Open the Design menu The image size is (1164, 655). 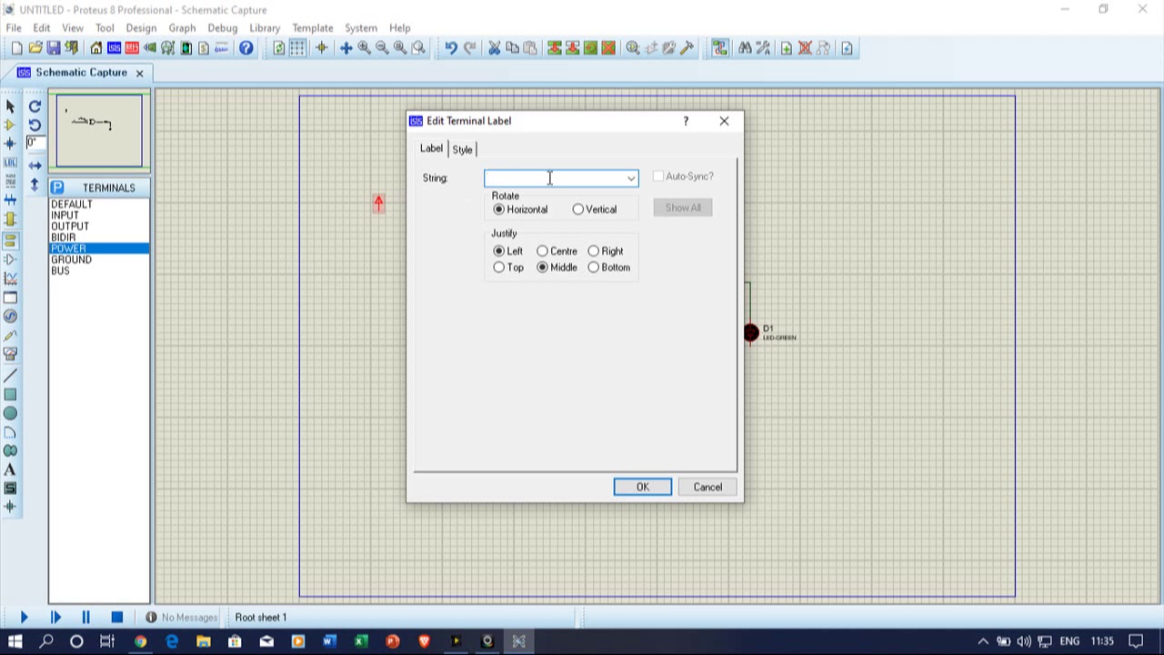click(141, 28)
